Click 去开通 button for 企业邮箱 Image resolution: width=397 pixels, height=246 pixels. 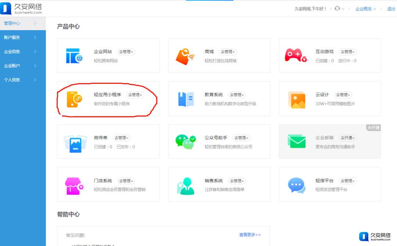click(x=348, y=138)
